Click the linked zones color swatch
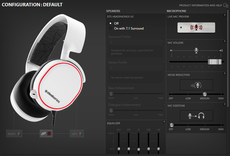Image resolution: width=230 pixels, height=156 pixels. (49, 134)
